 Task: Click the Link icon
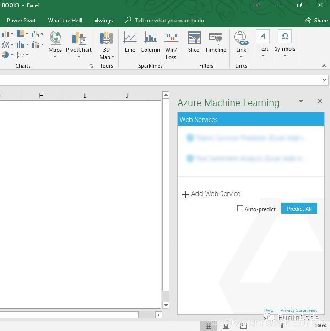pyautogui.click(x=241, y=38)
